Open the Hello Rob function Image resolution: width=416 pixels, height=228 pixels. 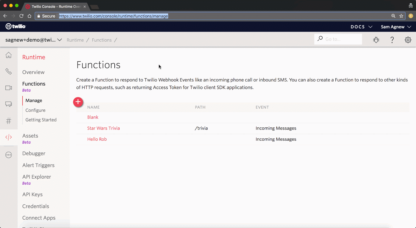pos(97,139)
